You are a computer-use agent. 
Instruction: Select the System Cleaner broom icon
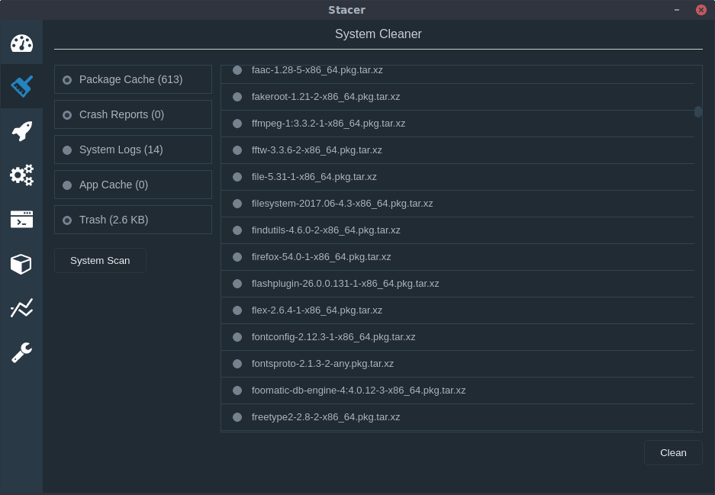pos(21,86)
